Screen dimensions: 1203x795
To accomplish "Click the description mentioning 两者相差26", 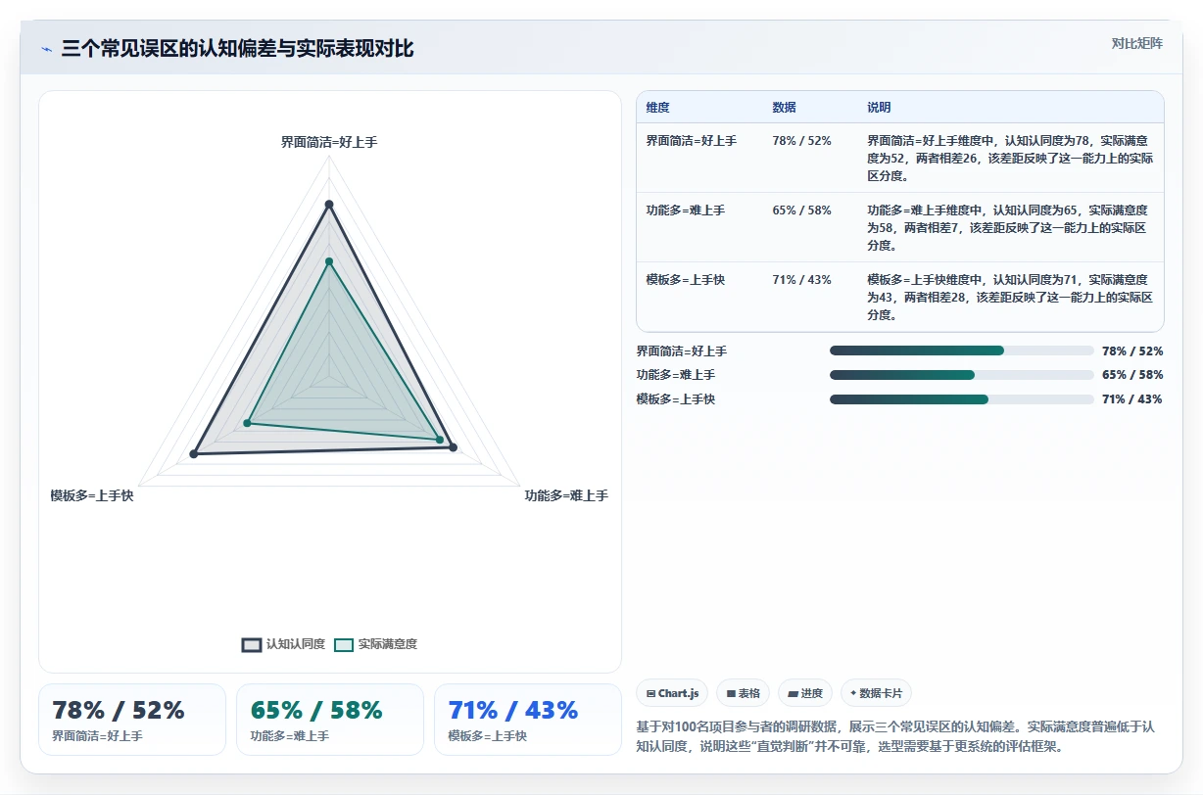I will click(1010, 159).
